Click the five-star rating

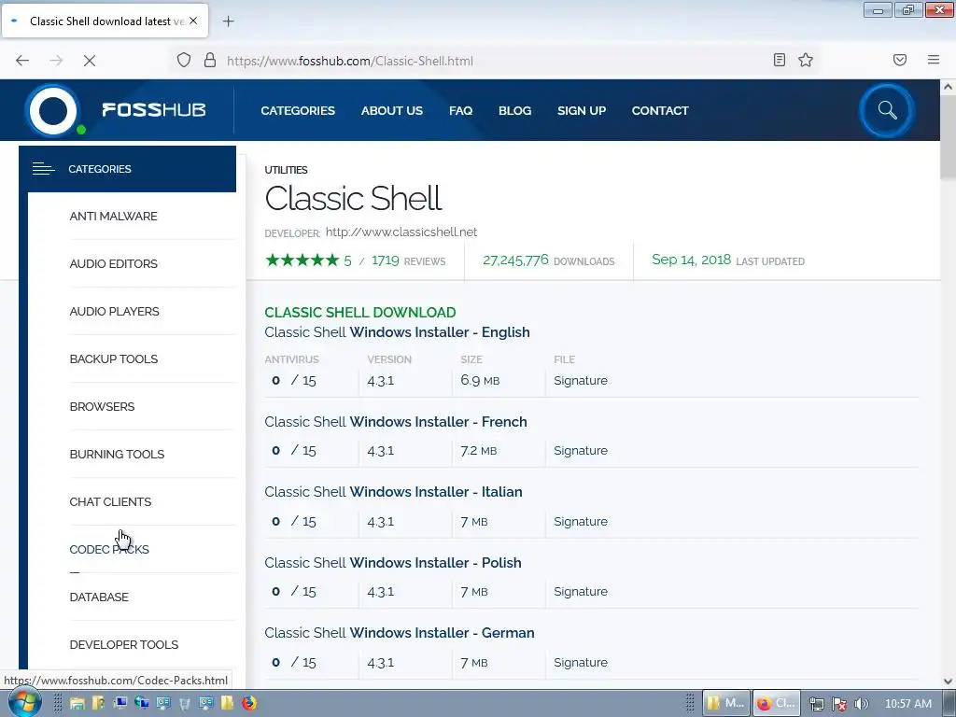(x=302, y=260)
